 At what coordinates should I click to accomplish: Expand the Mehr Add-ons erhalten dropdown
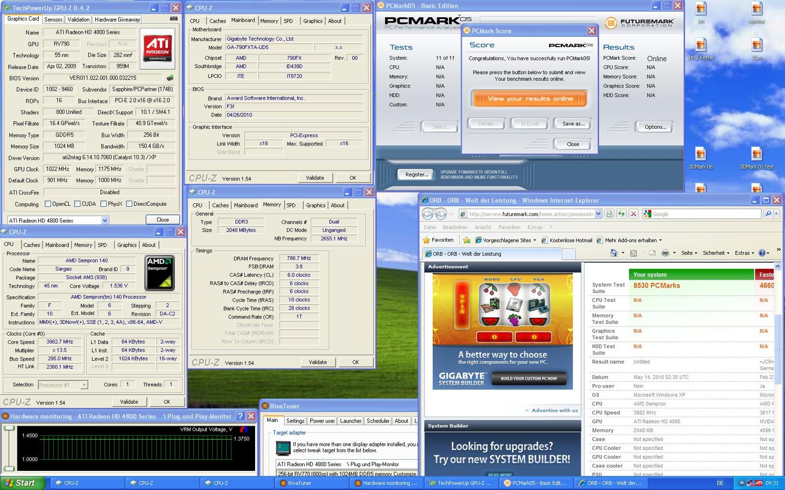(x=660, y=240)
